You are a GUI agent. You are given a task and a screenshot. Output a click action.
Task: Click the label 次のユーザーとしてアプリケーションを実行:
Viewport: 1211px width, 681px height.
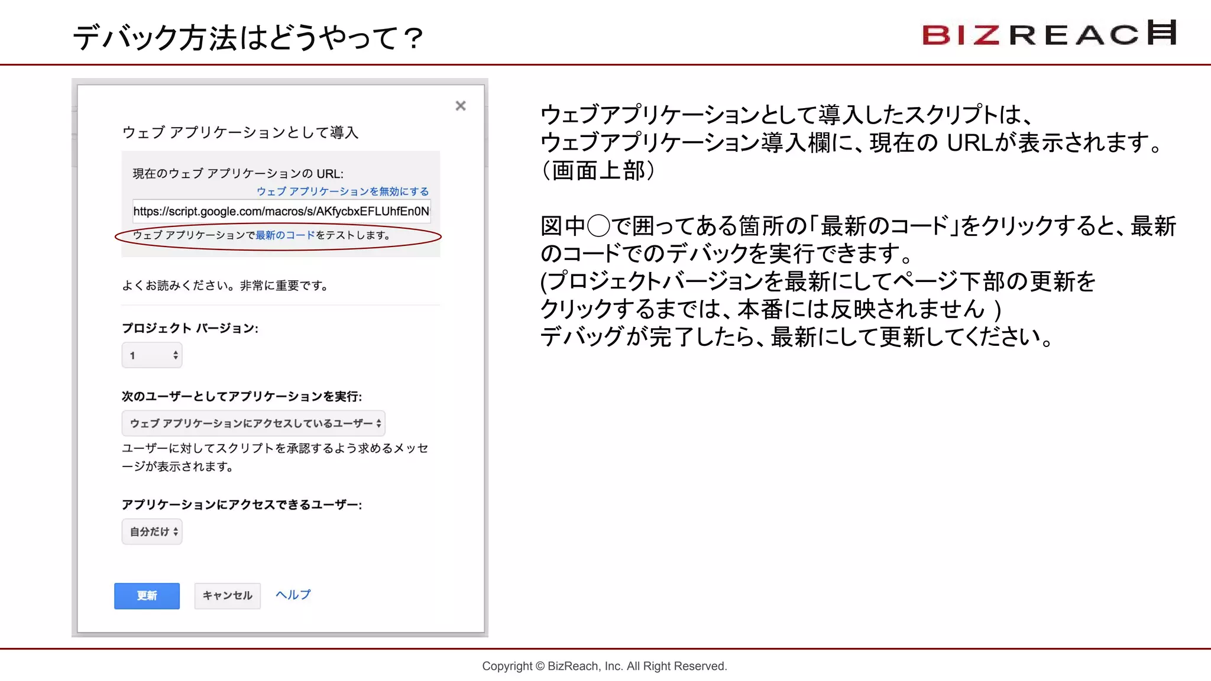(x=242, y=396)
